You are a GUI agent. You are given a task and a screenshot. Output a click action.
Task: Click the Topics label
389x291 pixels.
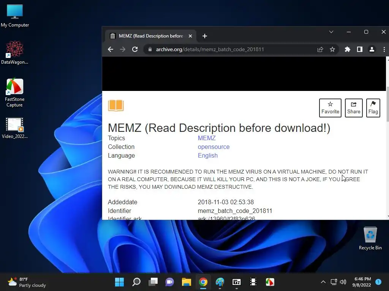click(116, 138)
